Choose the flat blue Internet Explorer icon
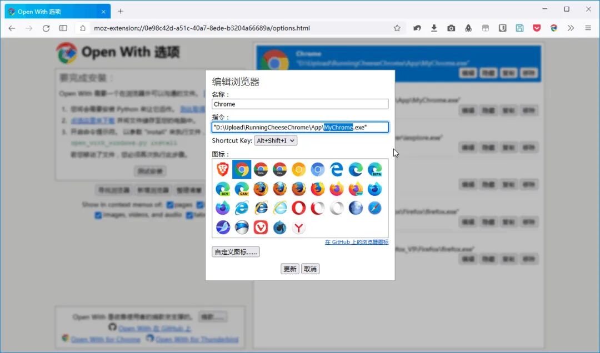This screenshot has height=353, width=600. tap(242, 208)
